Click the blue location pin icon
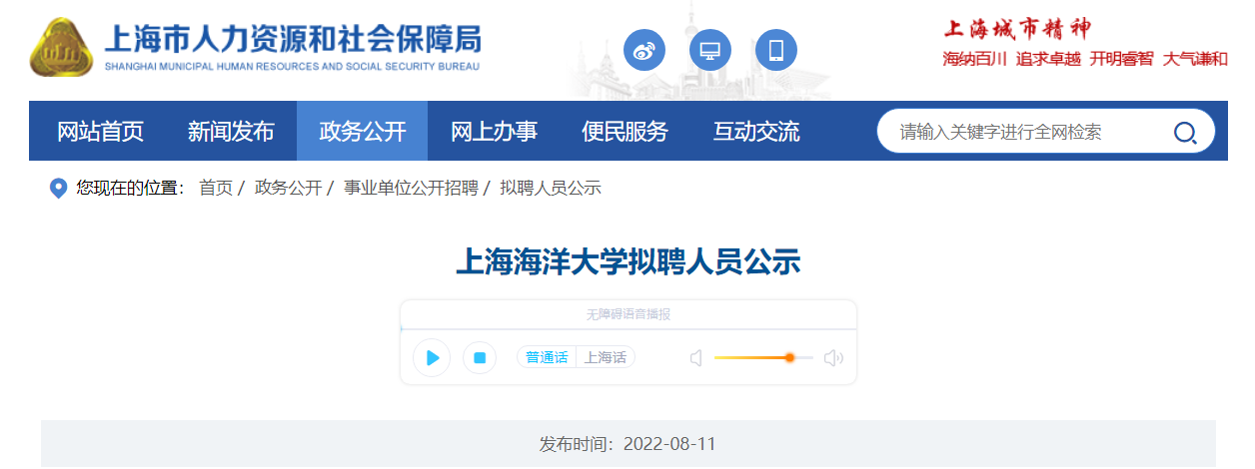 click(58, 189)
